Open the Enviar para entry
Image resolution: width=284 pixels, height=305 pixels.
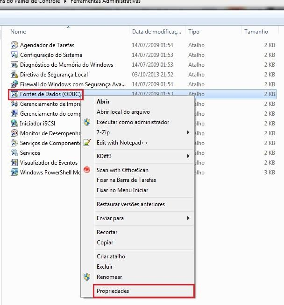110,218
